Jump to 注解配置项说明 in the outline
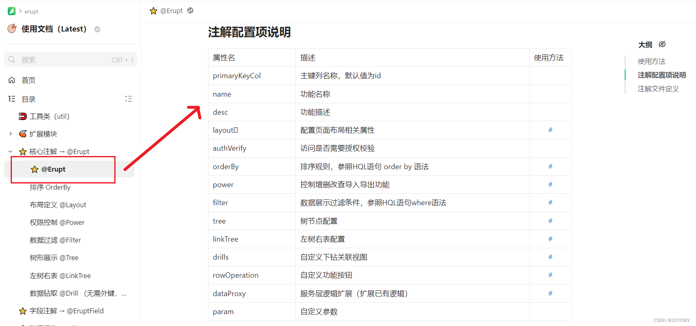 (x=662, y=75)
